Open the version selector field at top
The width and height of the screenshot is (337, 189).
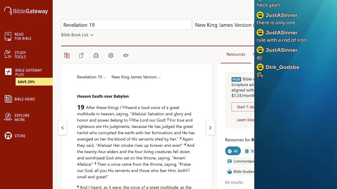coord(224,25)
